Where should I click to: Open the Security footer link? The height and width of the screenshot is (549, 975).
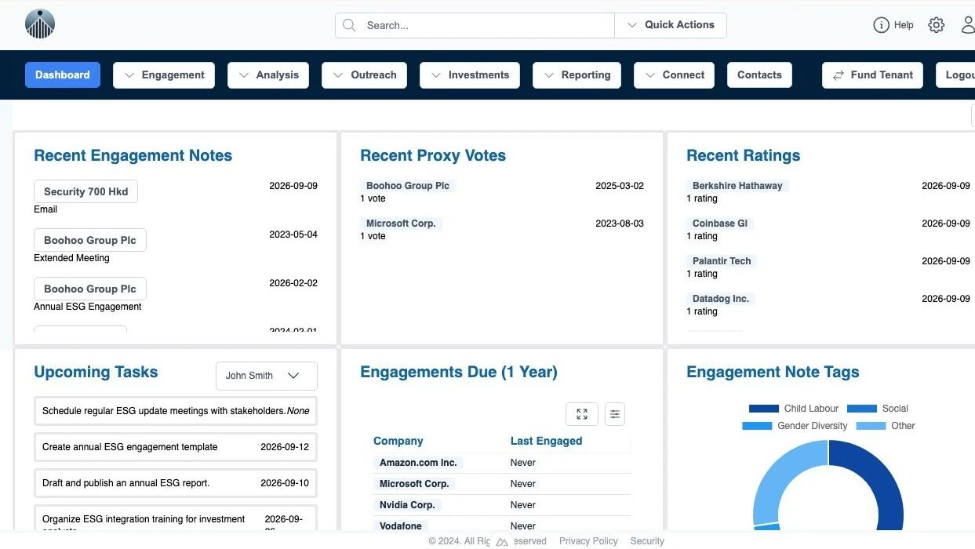(647, 541)
